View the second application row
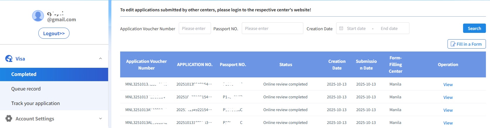Screen dimensions: 490x128 pyautogui.click(x=448, y=97)
